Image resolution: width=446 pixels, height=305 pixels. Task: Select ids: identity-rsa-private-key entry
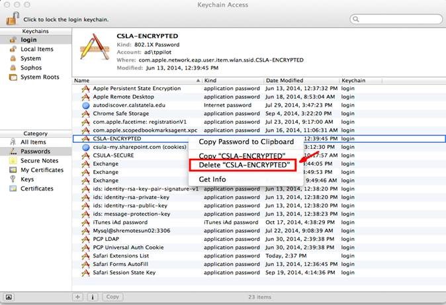(x=259, y=197)
